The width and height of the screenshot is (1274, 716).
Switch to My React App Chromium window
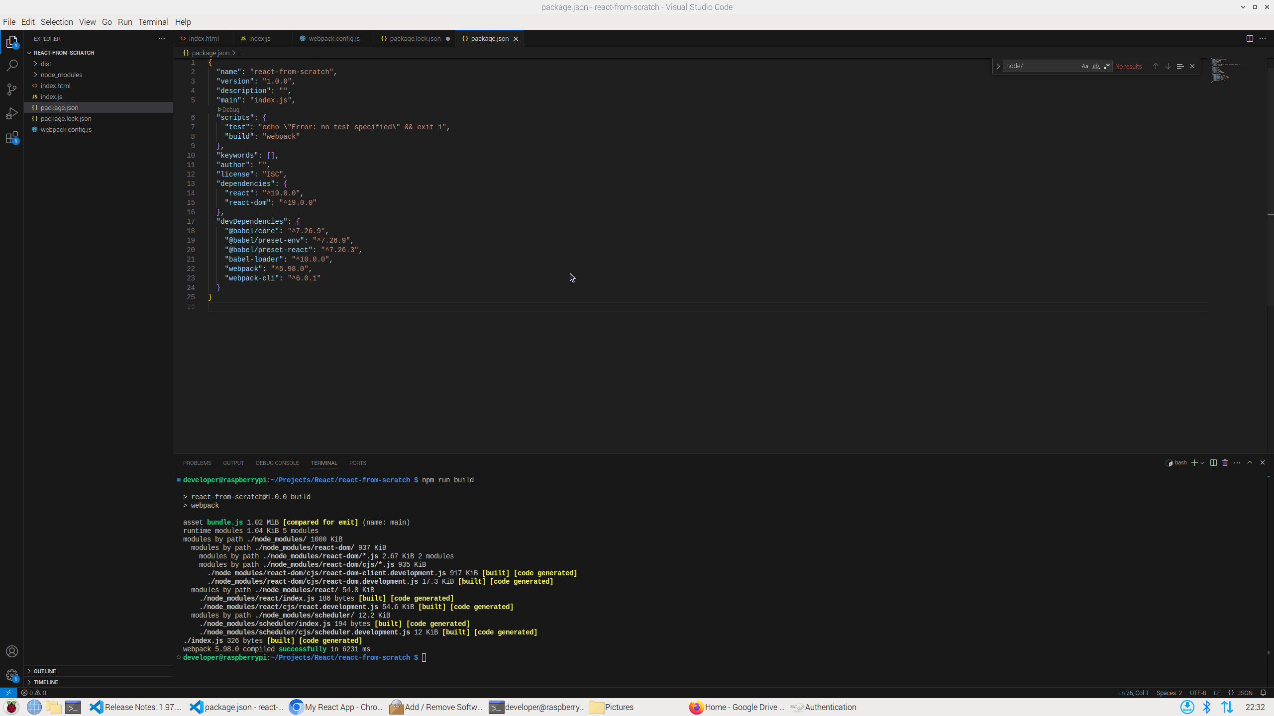(x=336, y=707)
